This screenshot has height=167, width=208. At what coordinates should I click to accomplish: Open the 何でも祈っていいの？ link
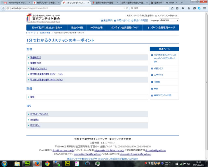(x=39, y=114)
